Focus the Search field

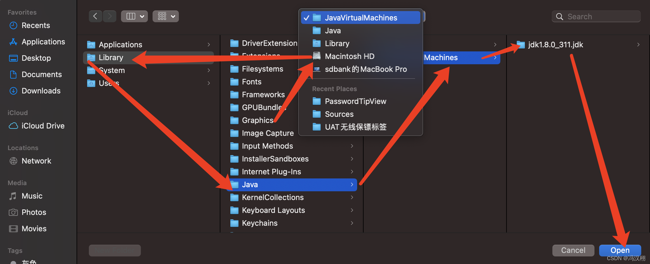[596, 16]
